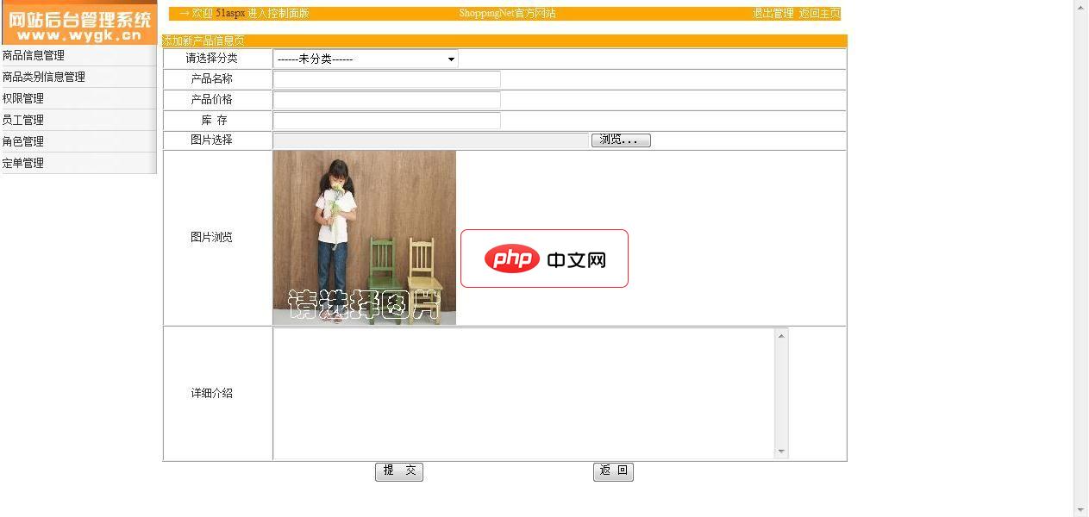Click the 网站后台管理系统 logo banner
Image resolution: width=1089 pixels, height=517 pixels.
point(78,23)
